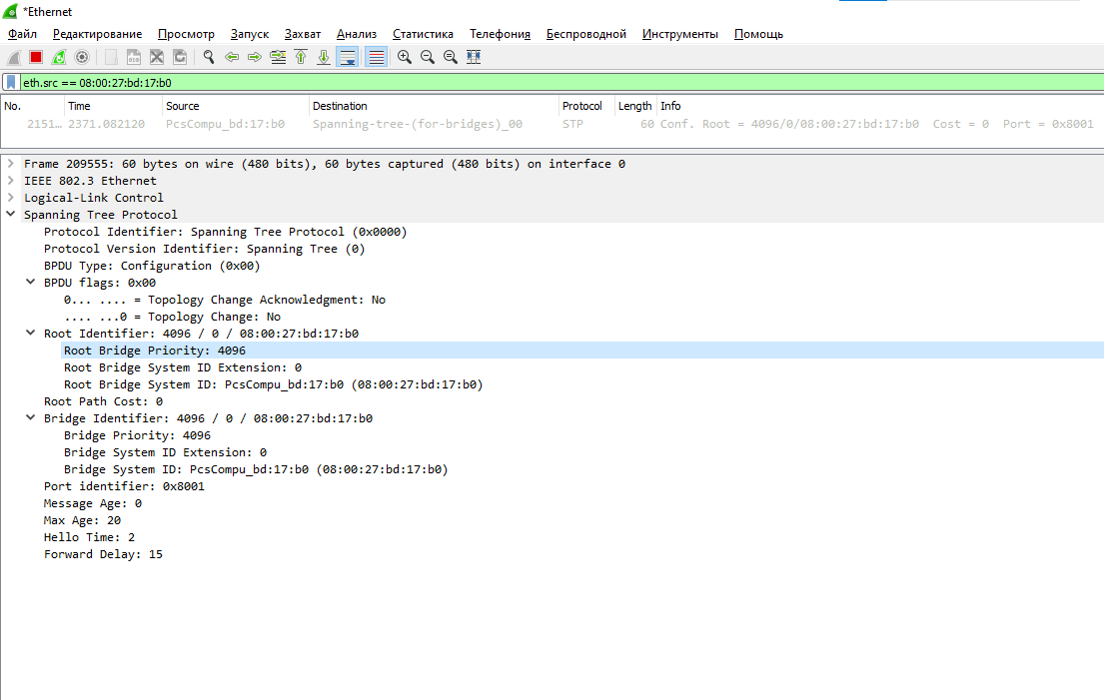Restart the current capture
Viewport: 1104px width, 700px height.
coord(59,58)
